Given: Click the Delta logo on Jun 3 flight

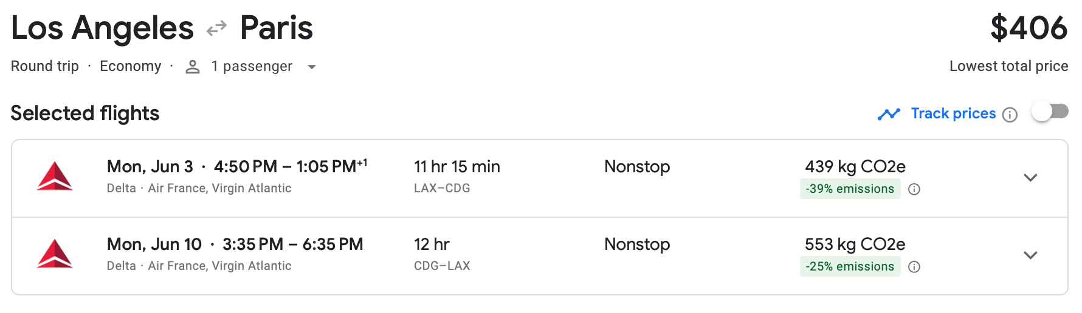Looking at the screenshot, I should point(55,177).
